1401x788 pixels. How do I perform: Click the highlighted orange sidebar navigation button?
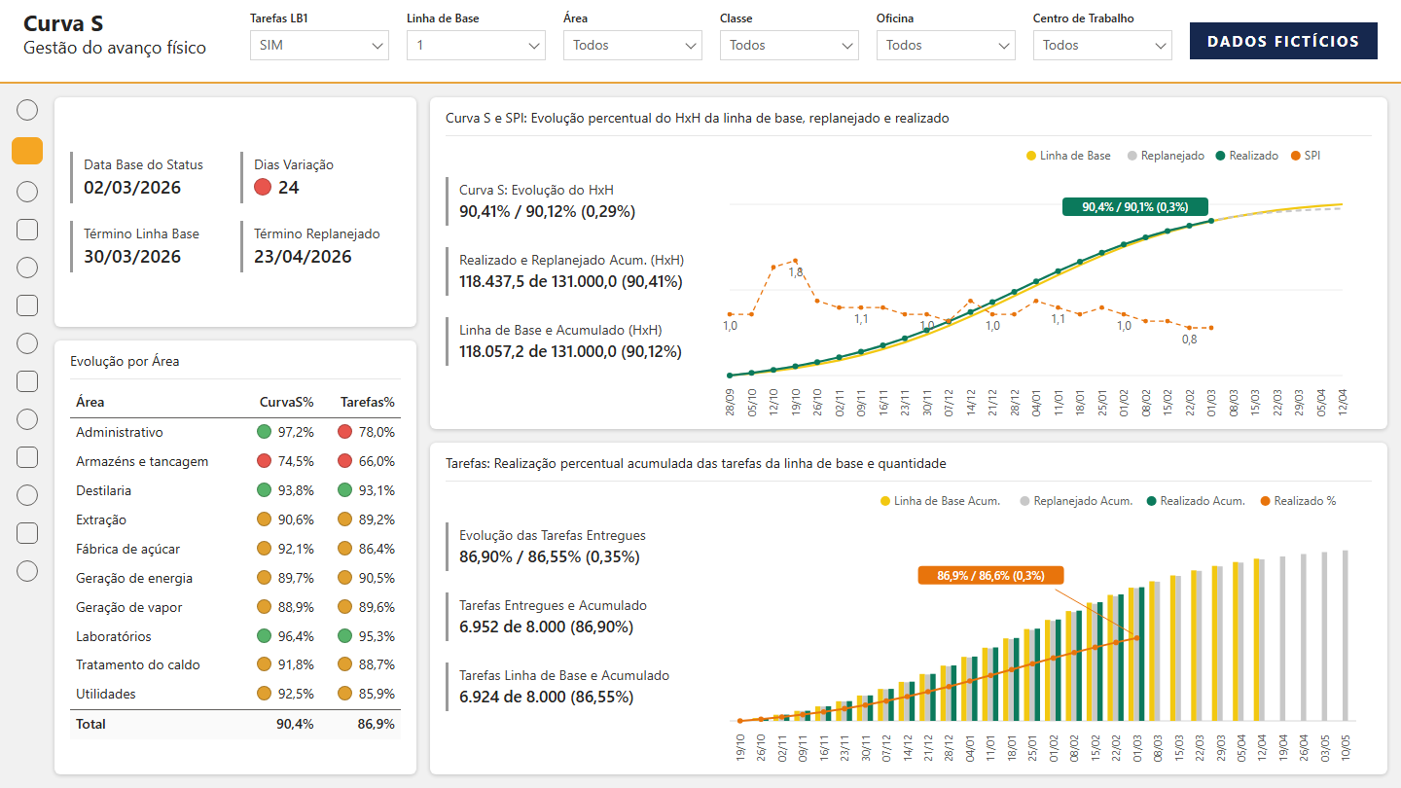pos(27,151)
